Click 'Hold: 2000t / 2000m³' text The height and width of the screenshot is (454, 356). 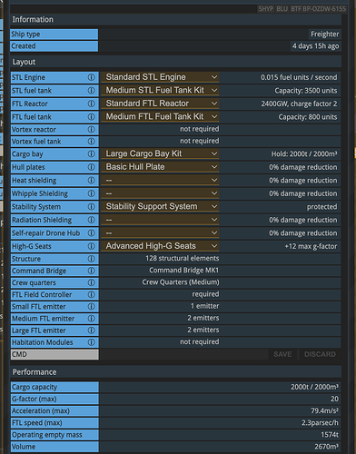pos(304,154)
